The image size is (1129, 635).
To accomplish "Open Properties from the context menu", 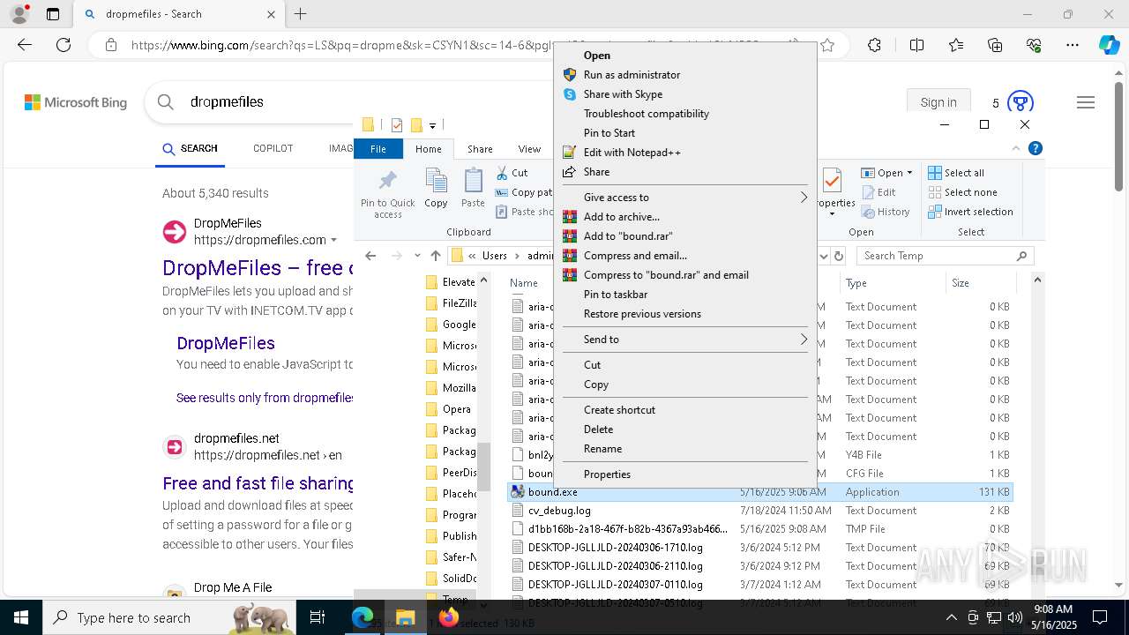I will click(607, 474).
